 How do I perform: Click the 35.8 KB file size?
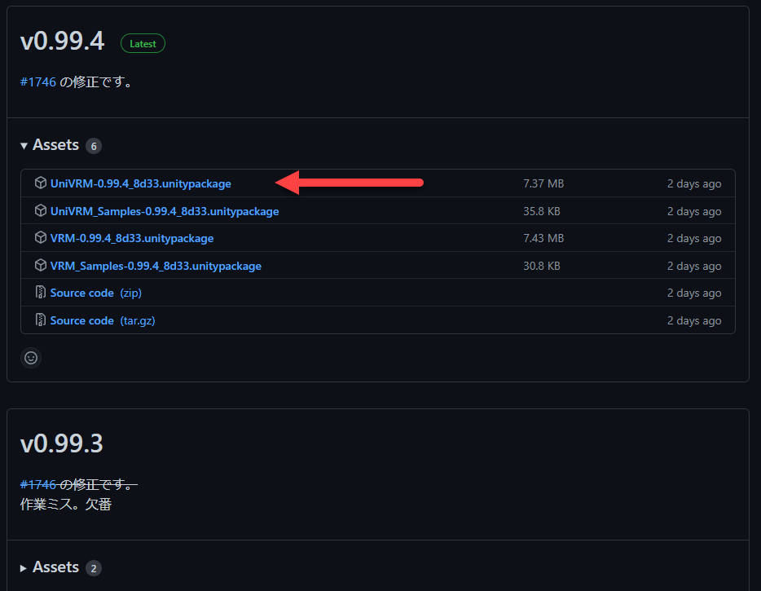(x=542, y=211)
